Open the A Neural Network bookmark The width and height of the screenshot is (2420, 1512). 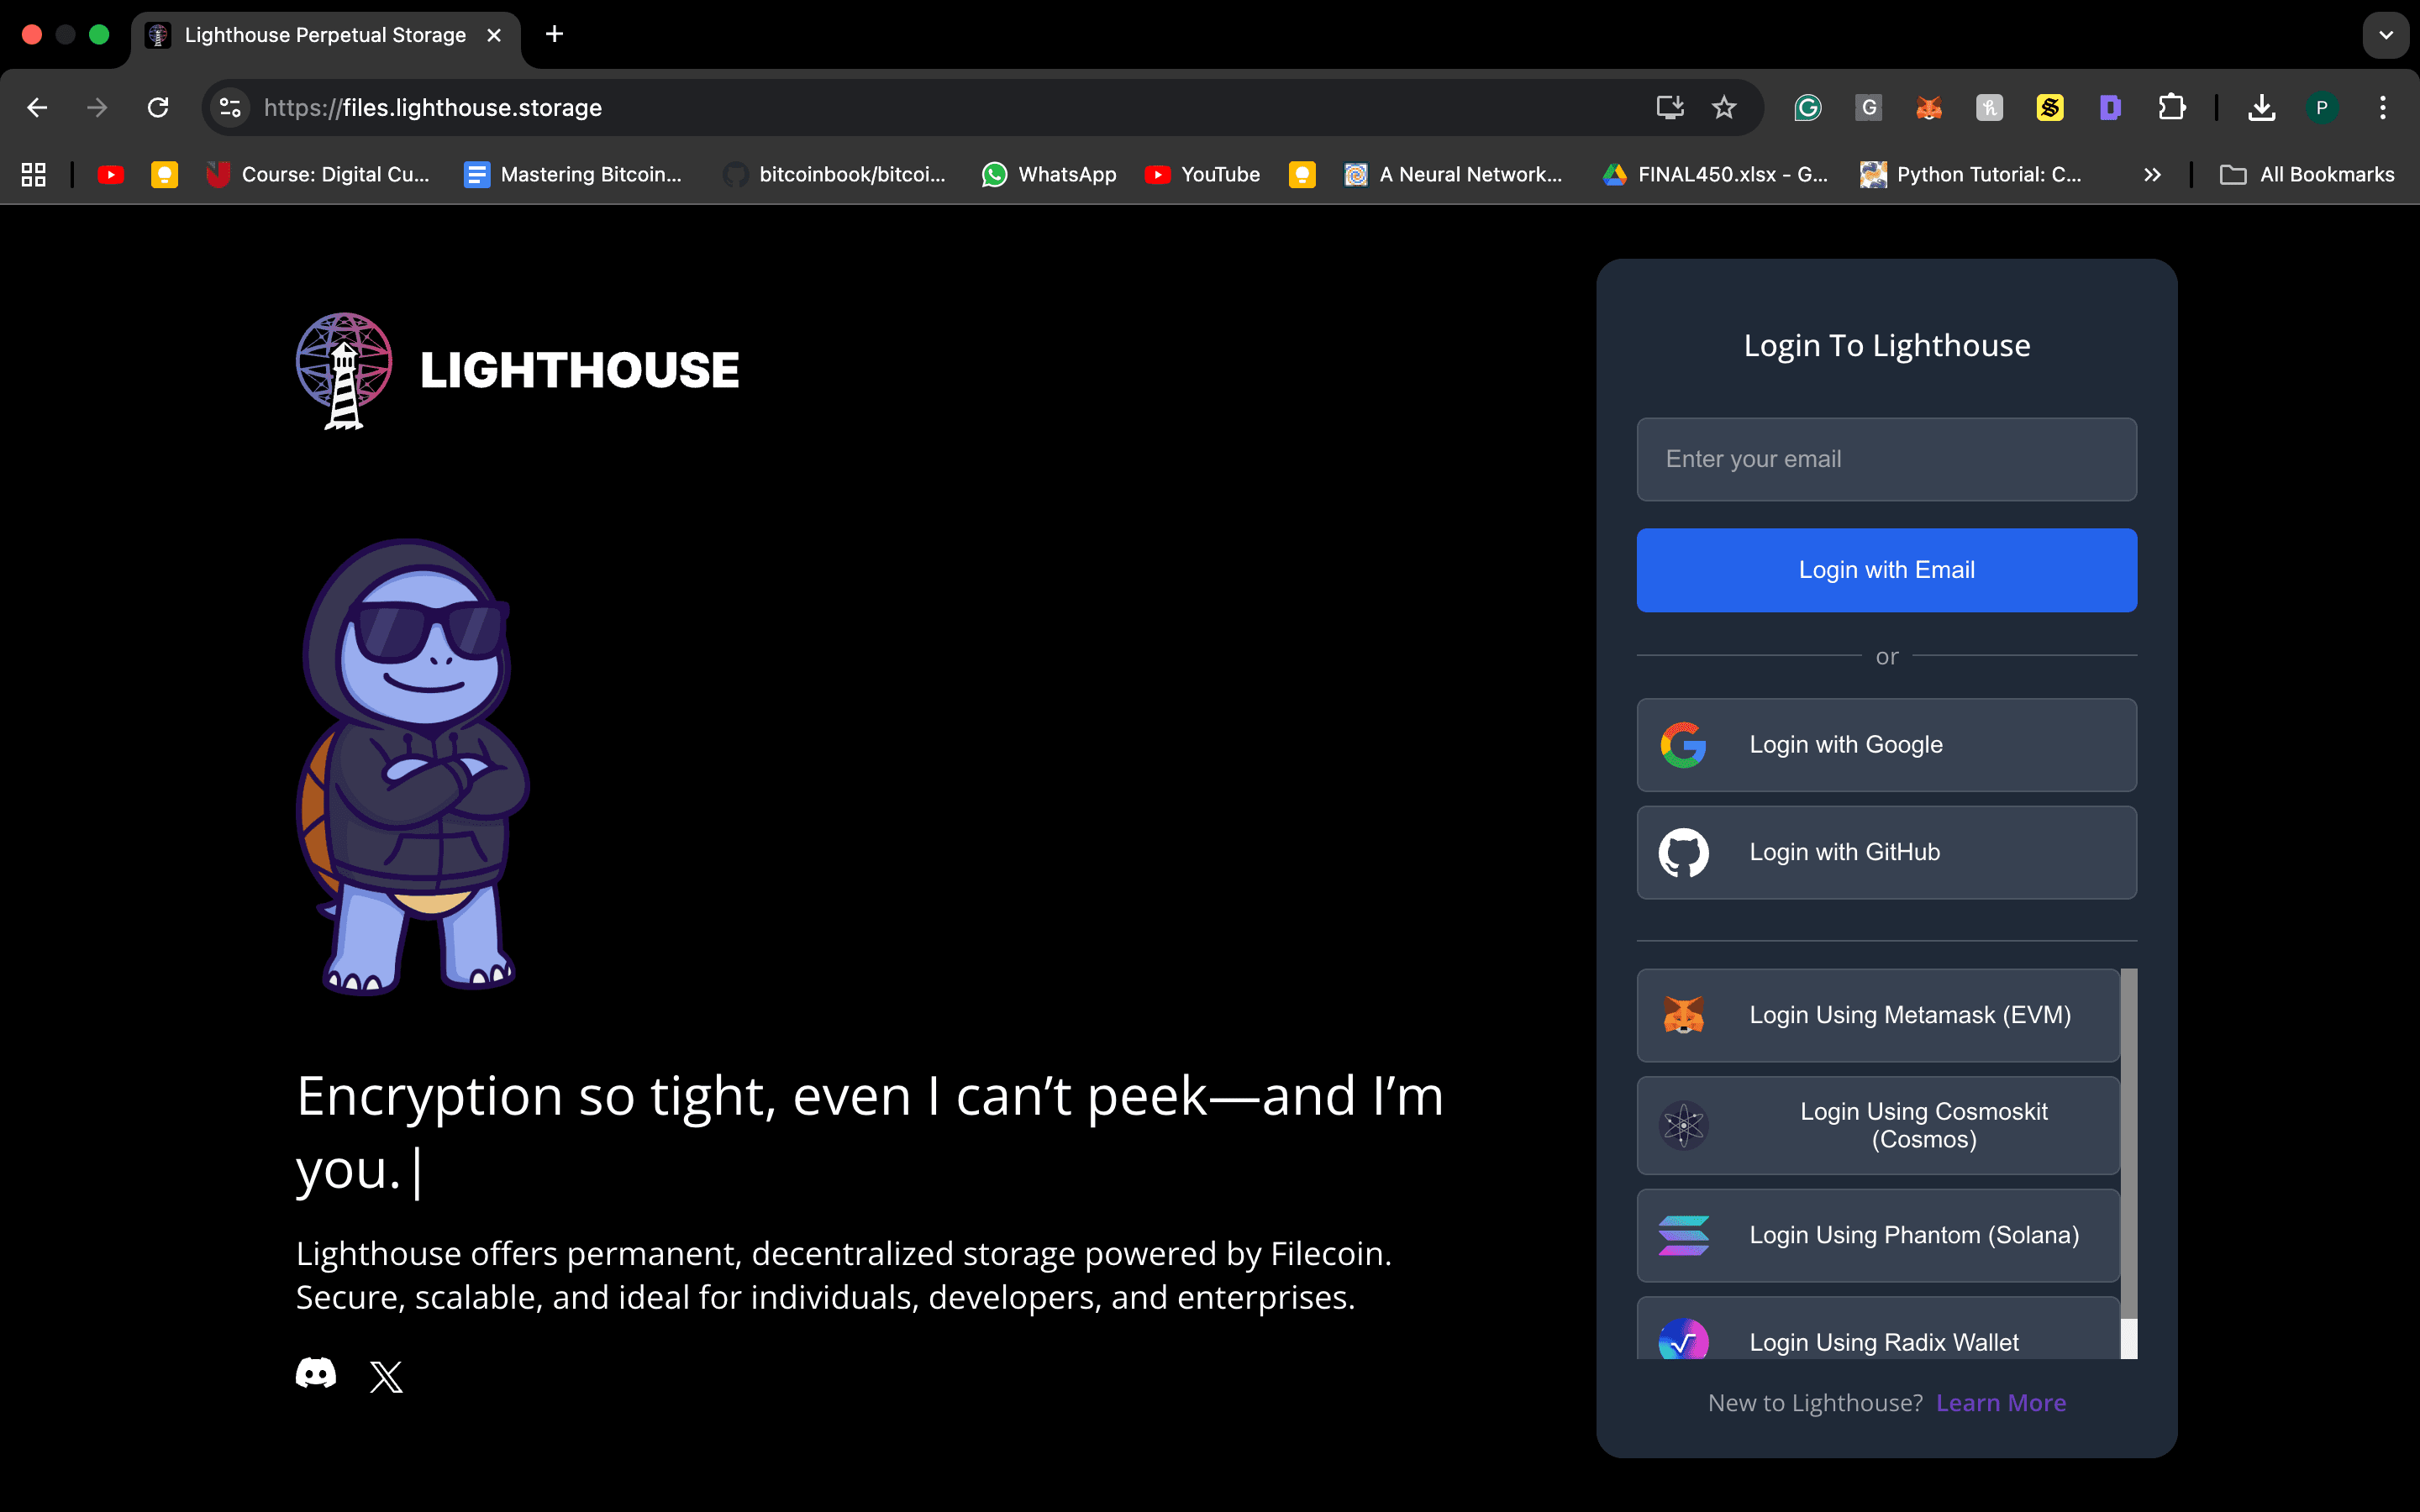pyautogui.click(x=1454, y=175)
